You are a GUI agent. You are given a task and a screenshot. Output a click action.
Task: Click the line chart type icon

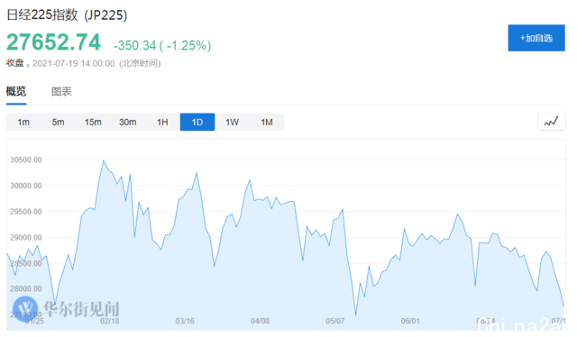click(551, 122)
